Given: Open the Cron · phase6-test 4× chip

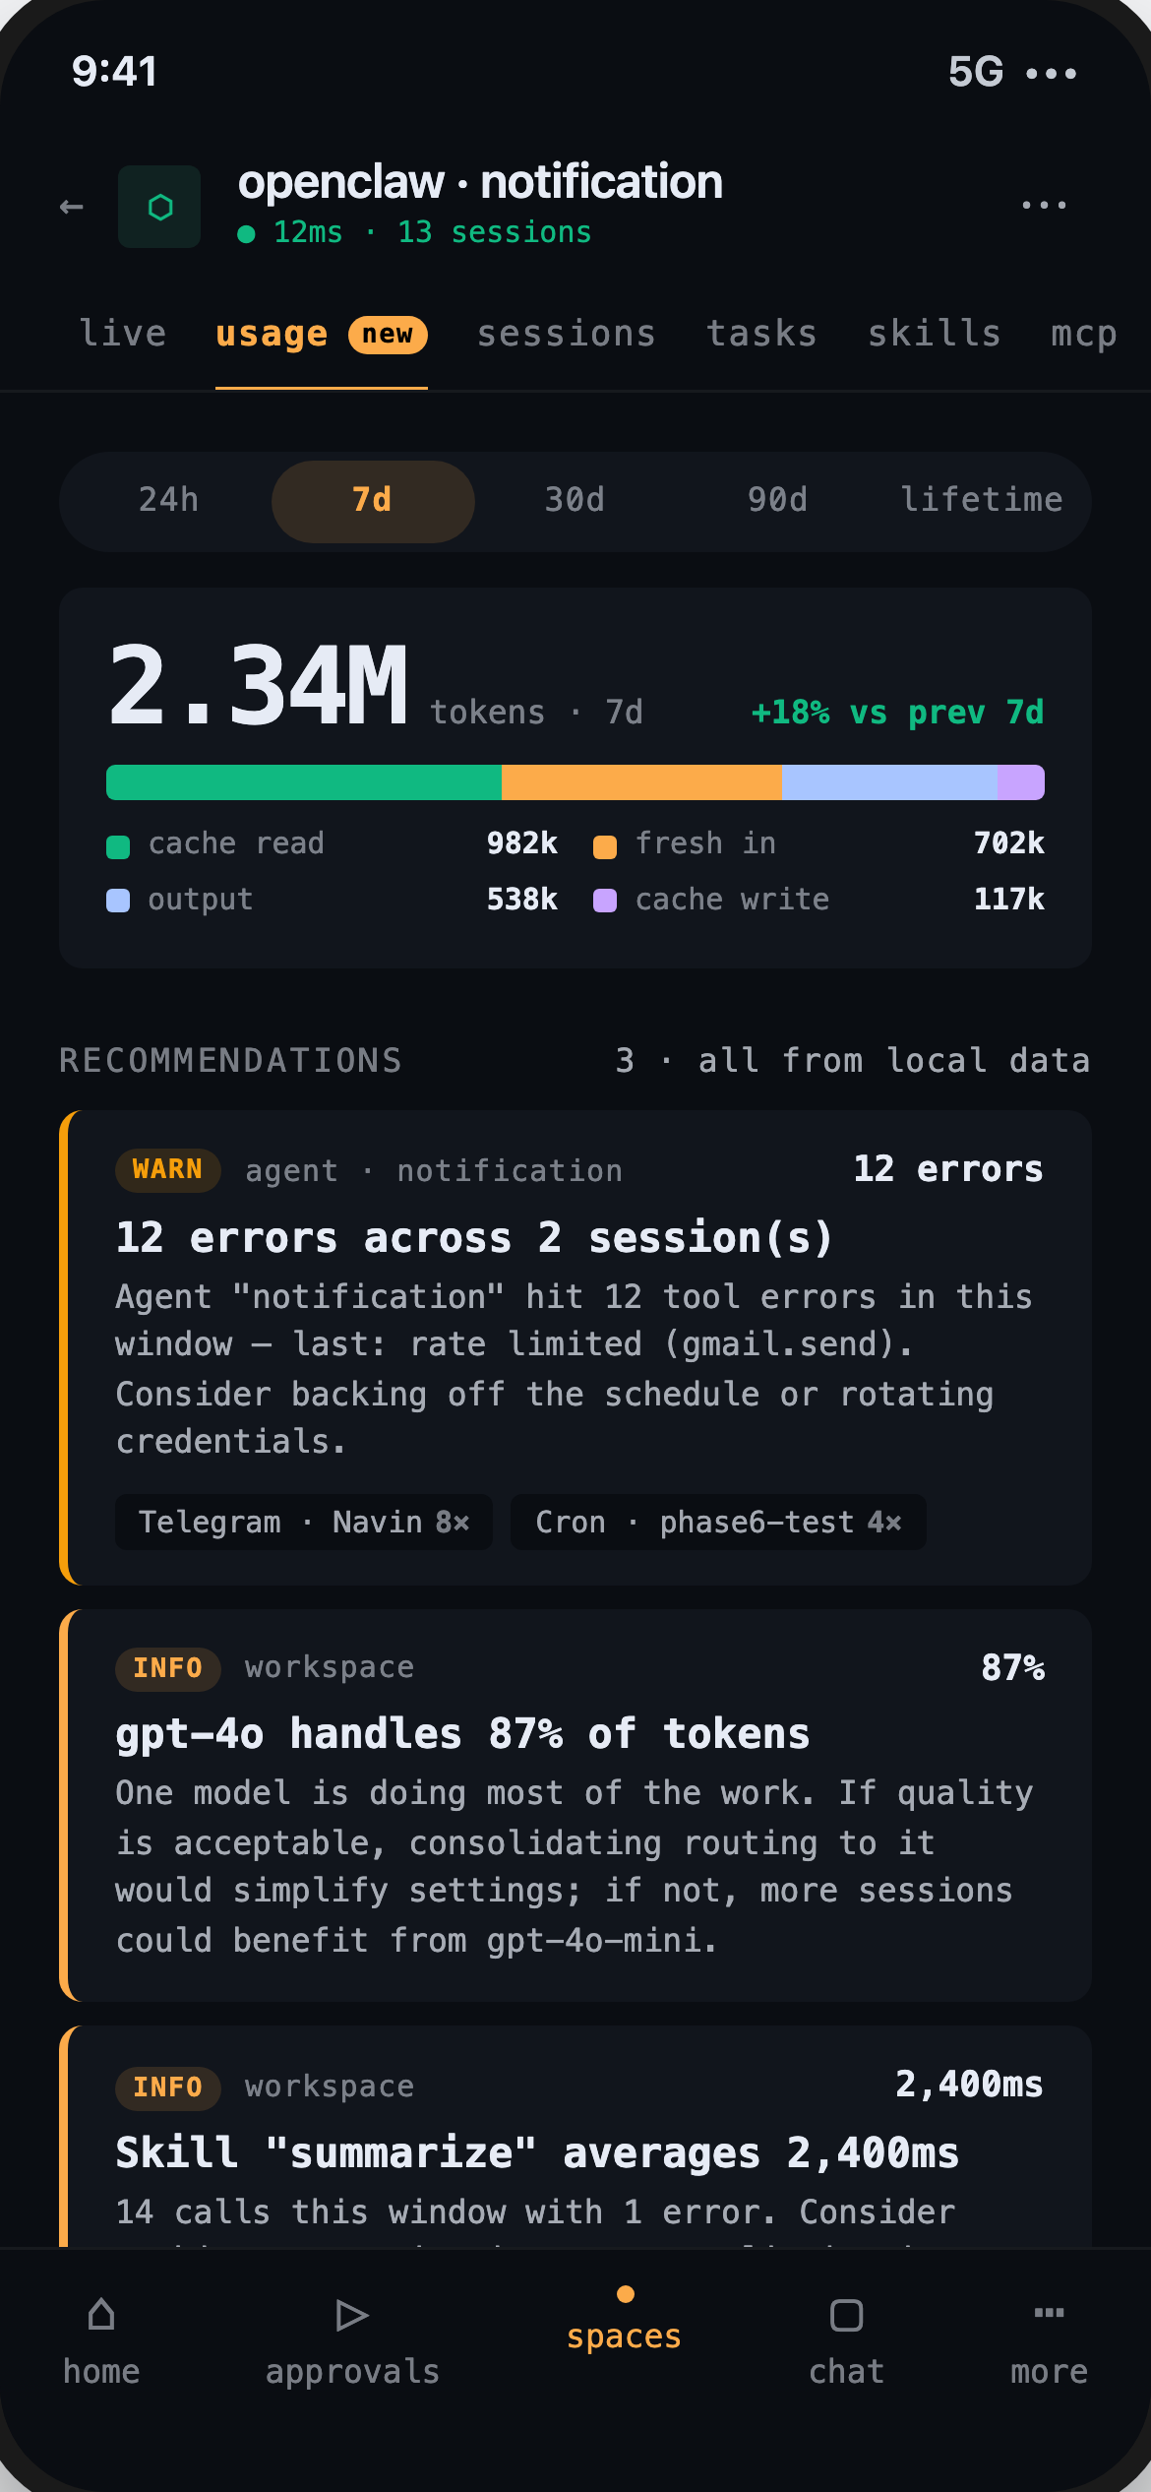Looking at the screenshot, I should tap(718, 1522).
